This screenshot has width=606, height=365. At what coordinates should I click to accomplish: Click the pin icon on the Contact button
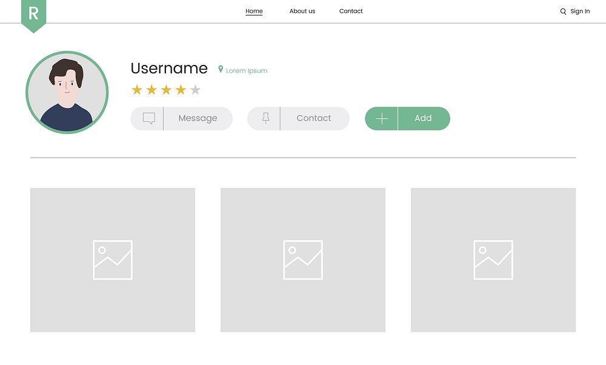click(265, 118)
